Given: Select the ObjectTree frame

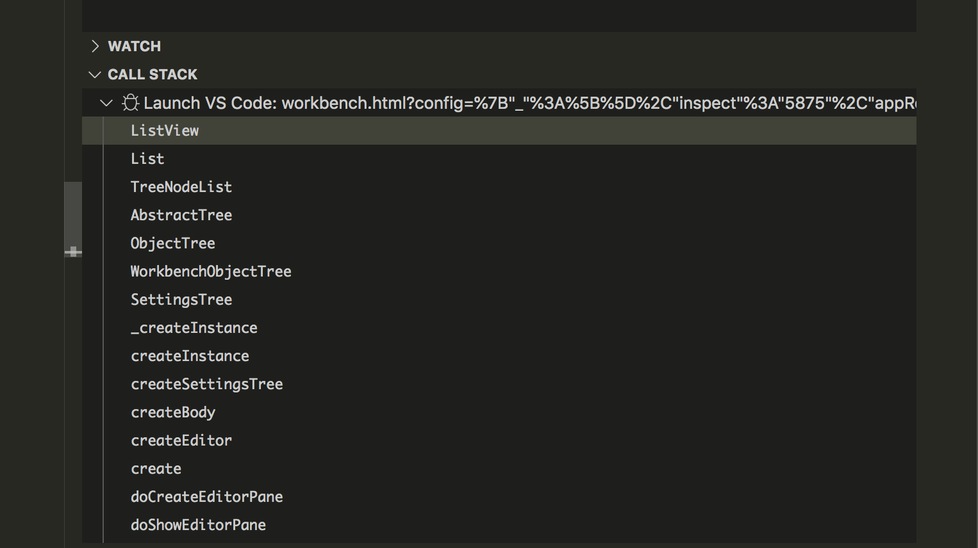Looking at the screenshot, I should pos(172,243).
